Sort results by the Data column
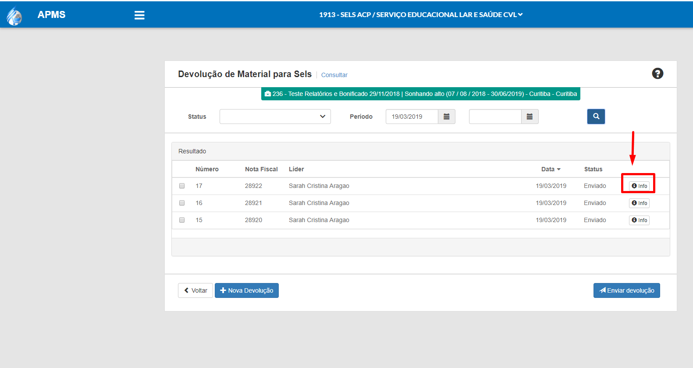Screen dimensions: 693x368 [551, 169]
